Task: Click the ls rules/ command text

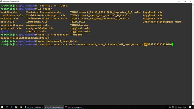Action: 45,9
